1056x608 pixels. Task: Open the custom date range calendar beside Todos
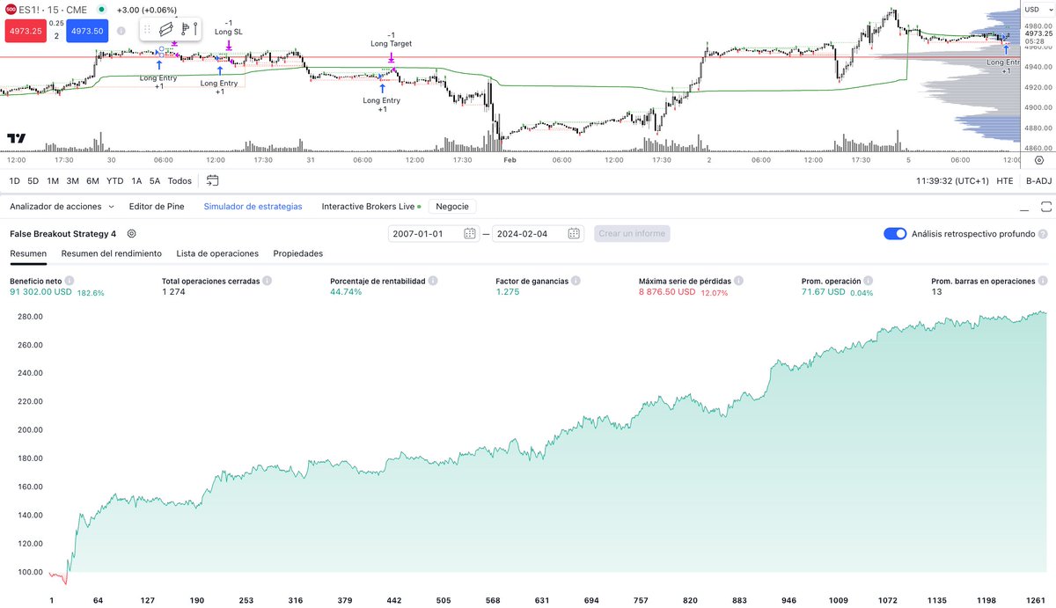click(212, 179)
